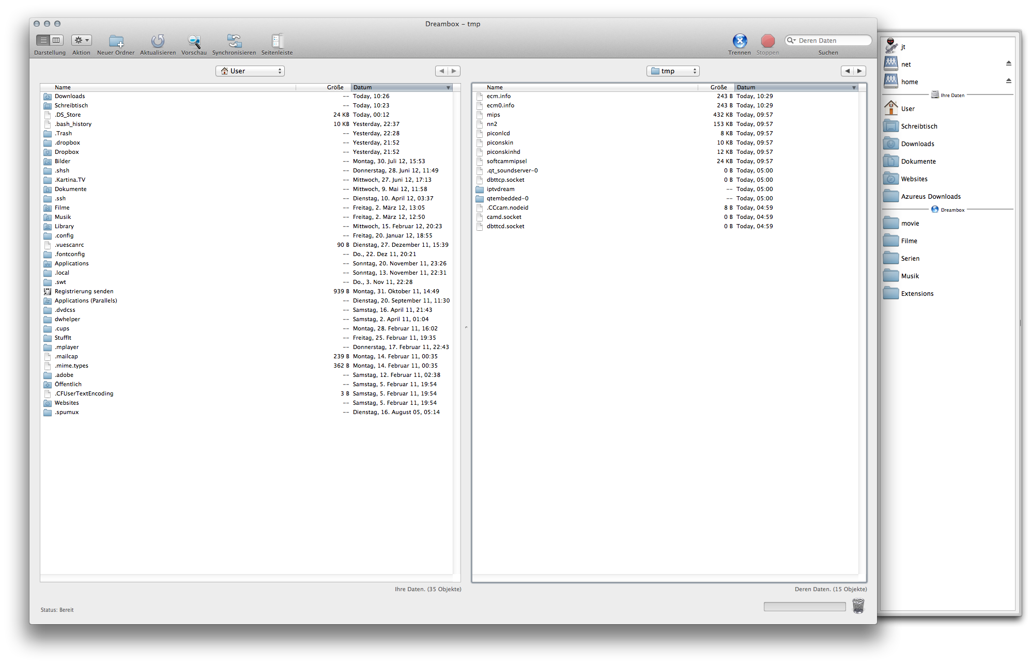1030x665 pixels.
Task: Toggle the Seitenleiste sidebar drawer
Action: (277, 41)
